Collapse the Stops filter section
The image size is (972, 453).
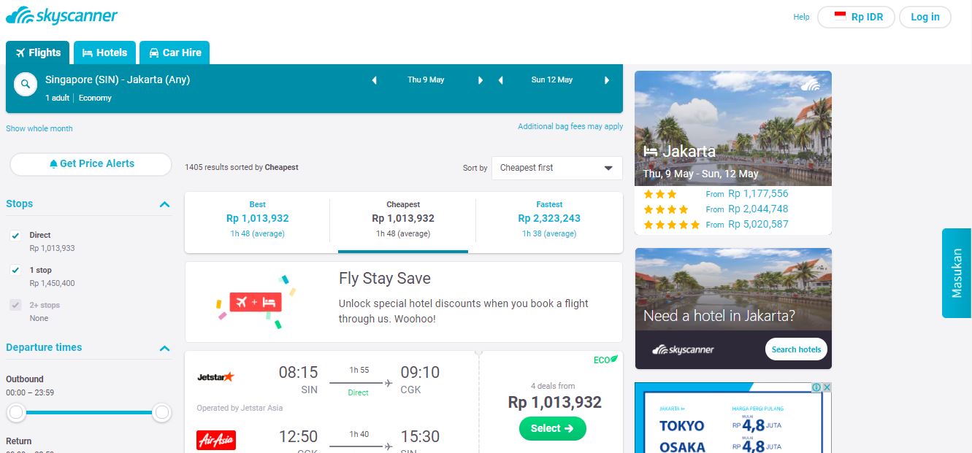coord(164,204)
